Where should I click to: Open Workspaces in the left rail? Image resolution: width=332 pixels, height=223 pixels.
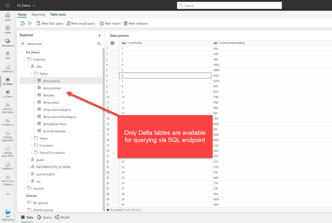(8, 43)
